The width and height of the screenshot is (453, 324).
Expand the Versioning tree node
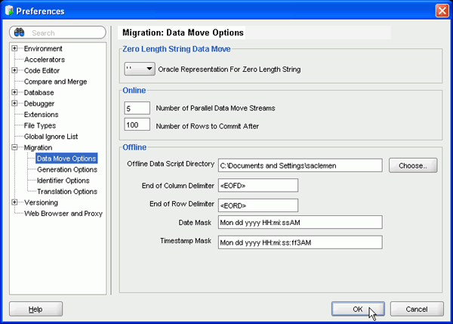(x=14, y=202)
